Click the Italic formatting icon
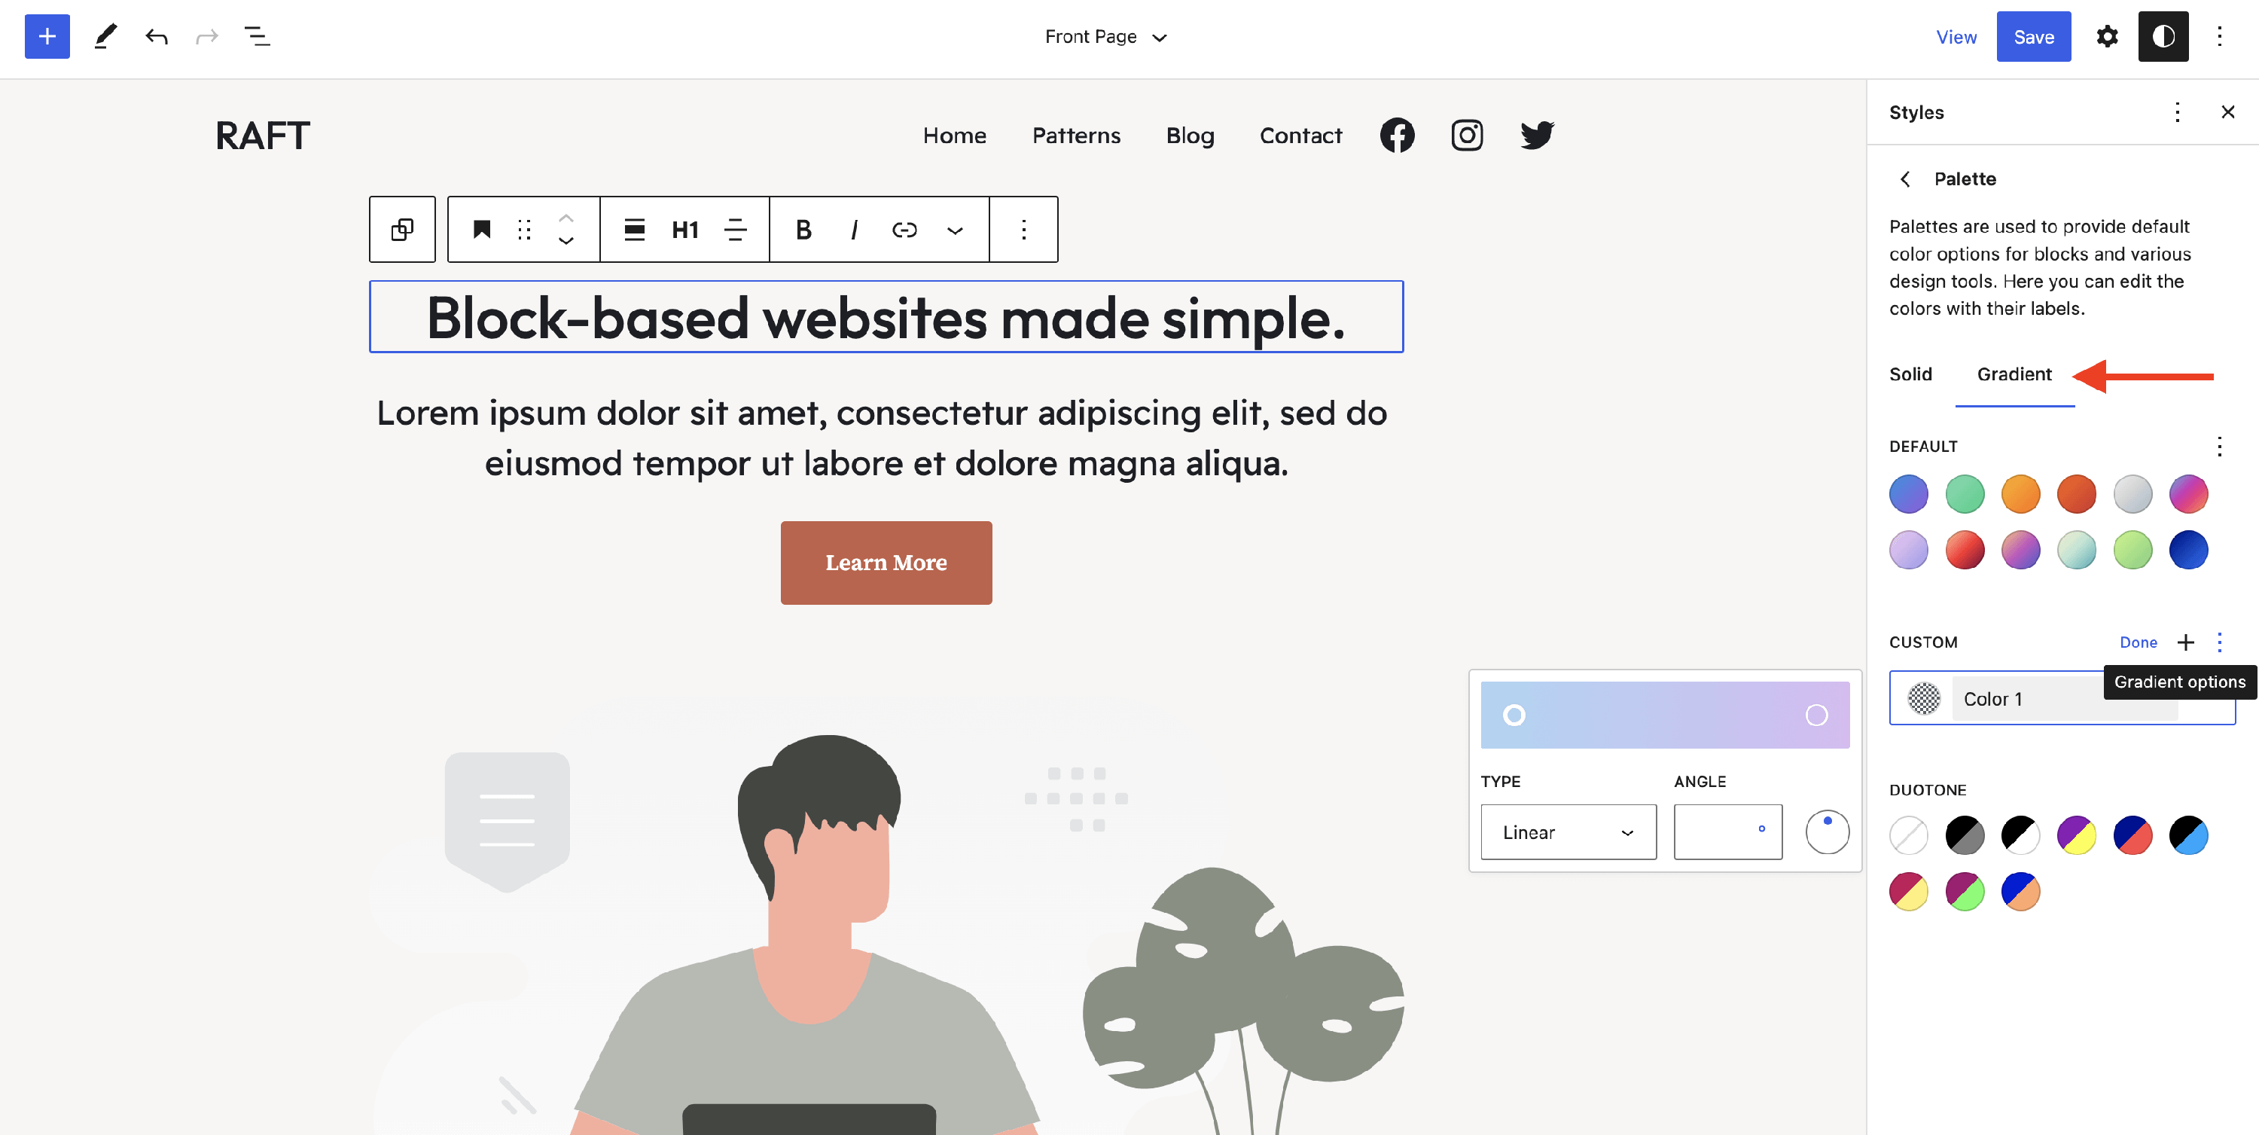The image size is (2259, 1135). (x=853, y=230)
